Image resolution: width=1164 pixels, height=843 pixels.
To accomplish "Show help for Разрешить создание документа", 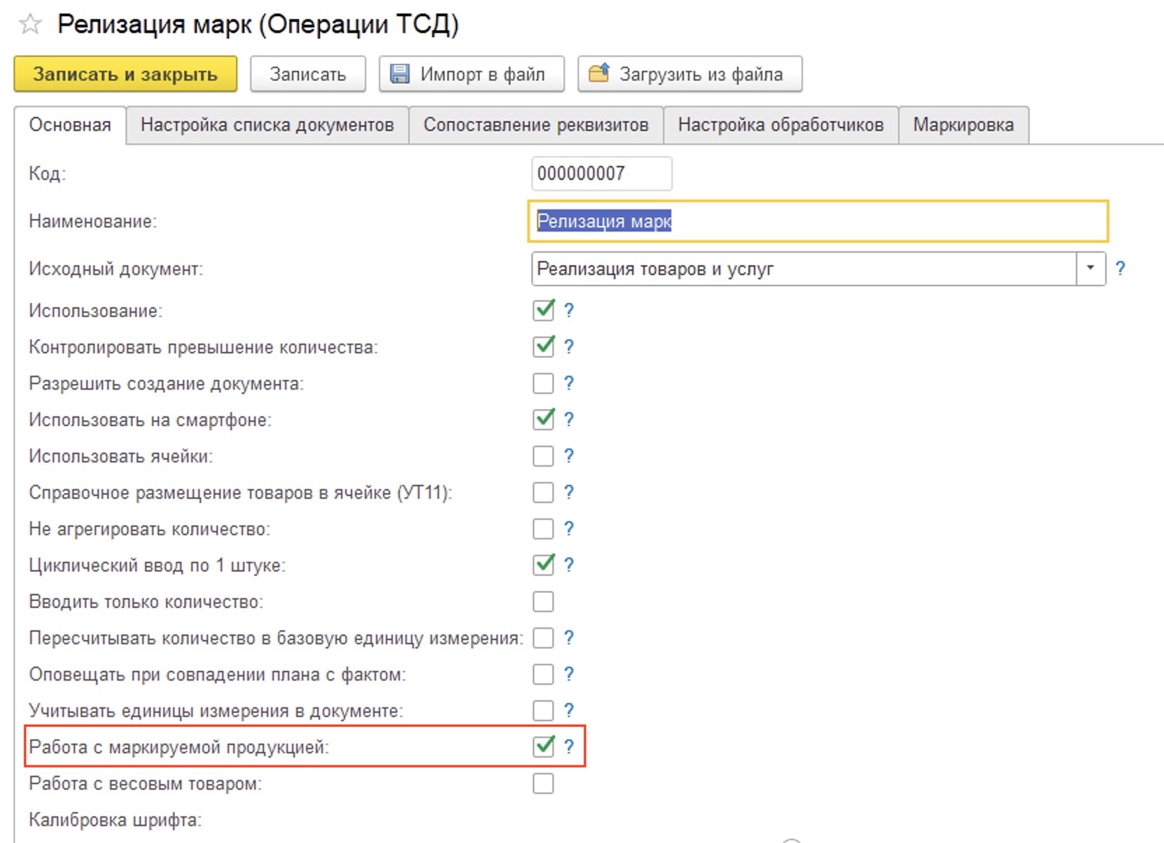I will 569,383.
